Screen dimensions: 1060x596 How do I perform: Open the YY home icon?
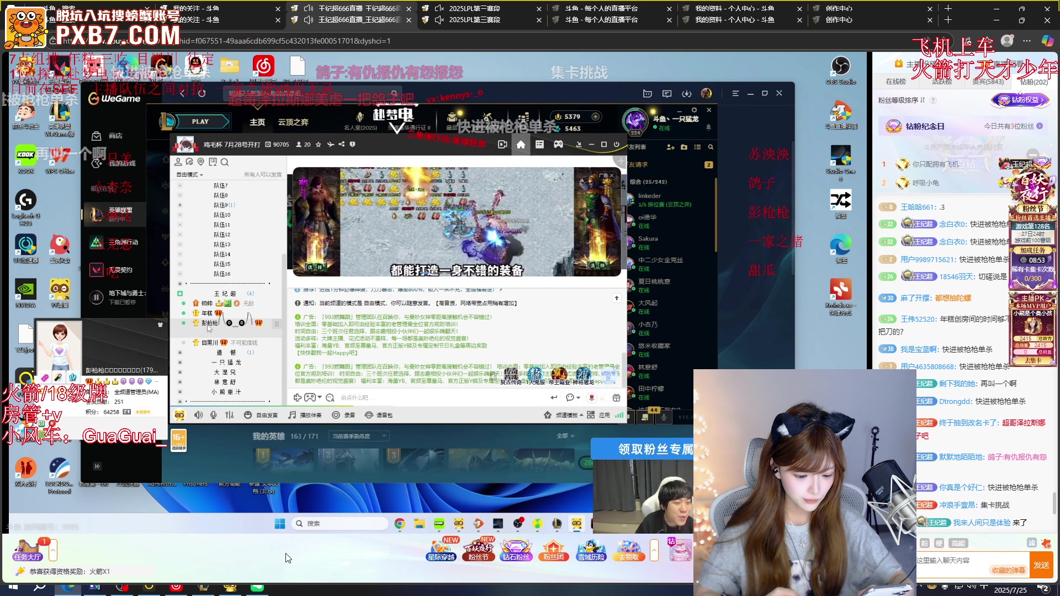521,145
